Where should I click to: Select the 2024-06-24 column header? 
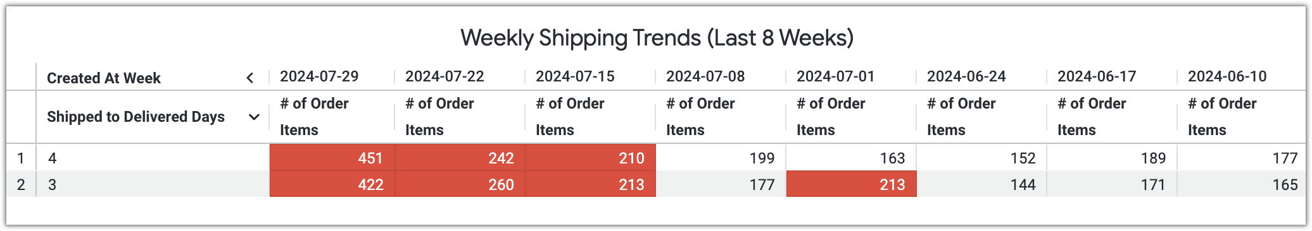tap(966, 76)
